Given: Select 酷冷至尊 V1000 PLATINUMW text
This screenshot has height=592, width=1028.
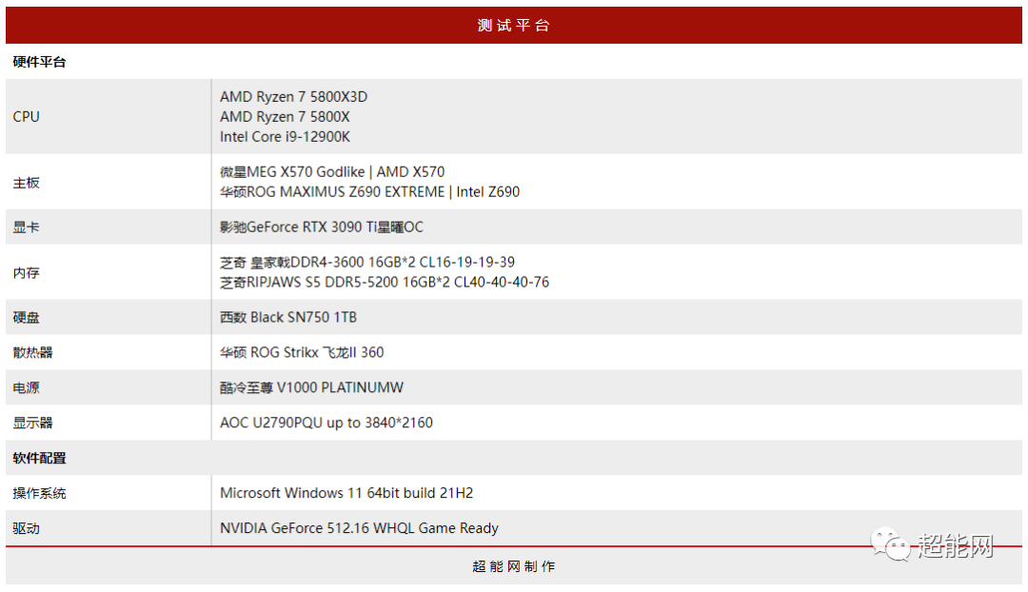Looking at the screenshot, I should [x=311, y=388].
